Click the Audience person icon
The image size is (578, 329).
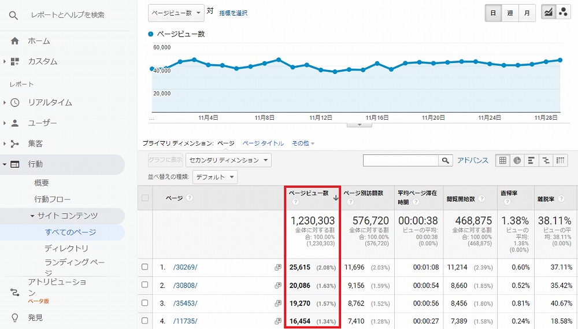coord(15,123)
